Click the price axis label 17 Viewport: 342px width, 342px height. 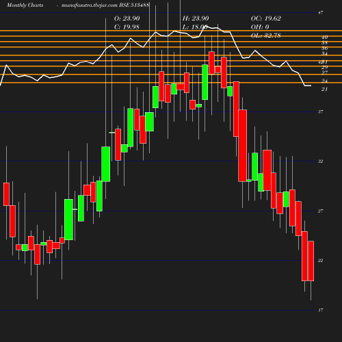coord(321,310)
